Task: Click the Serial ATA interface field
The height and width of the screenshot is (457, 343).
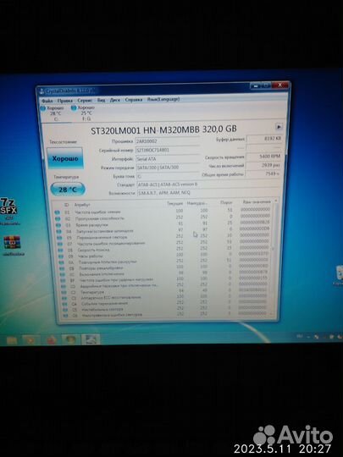Action: (168, 159)
